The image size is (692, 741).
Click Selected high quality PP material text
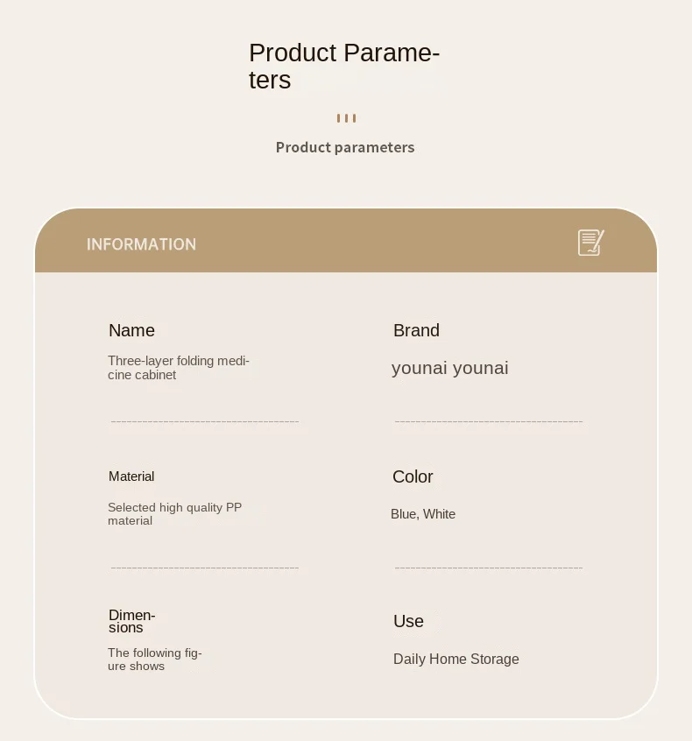click(174, 514)
